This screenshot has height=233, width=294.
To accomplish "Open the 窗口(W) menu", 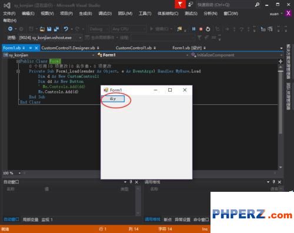I will click(231, 14).
